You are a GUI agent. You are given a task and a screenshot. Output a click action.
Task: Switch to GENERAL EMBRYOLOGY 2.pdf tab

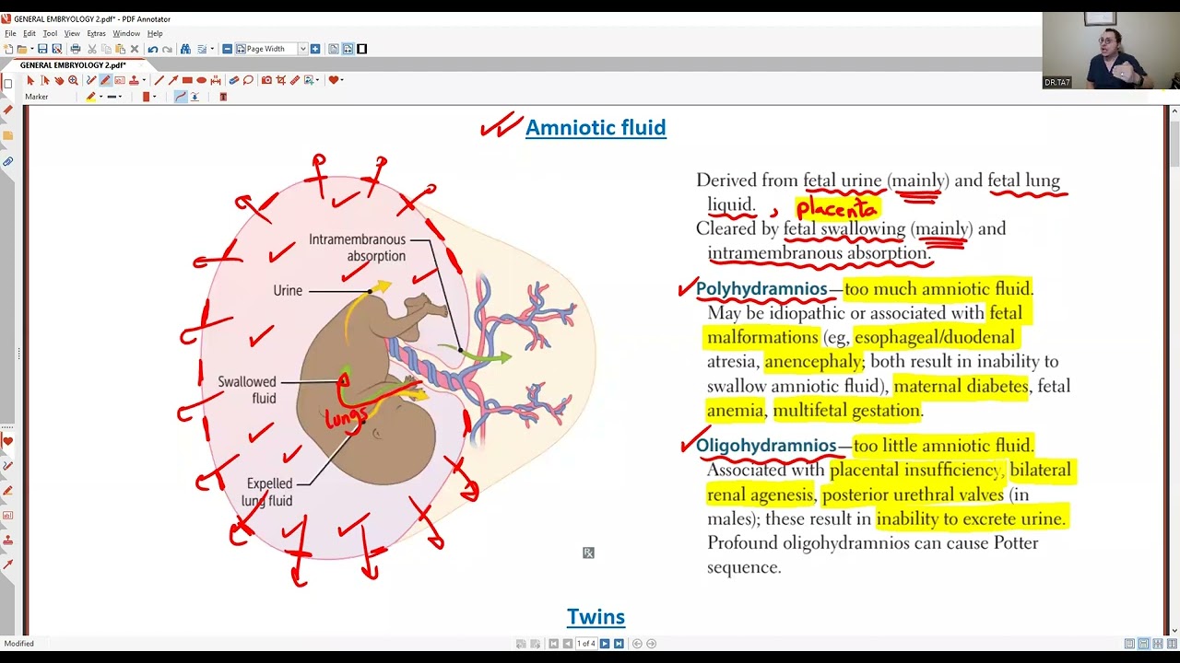coord(73,65)
